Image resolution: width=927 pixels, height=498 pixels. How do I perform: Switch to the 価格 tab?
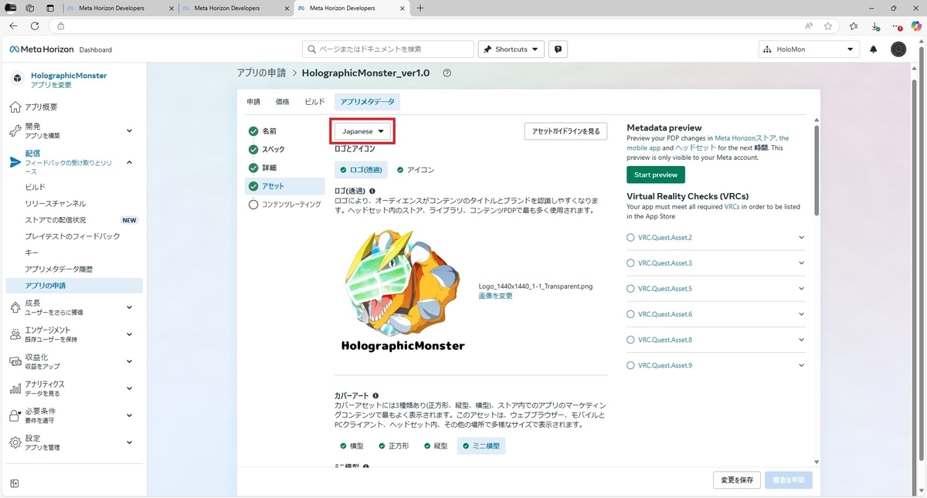[x=282, y=102]
